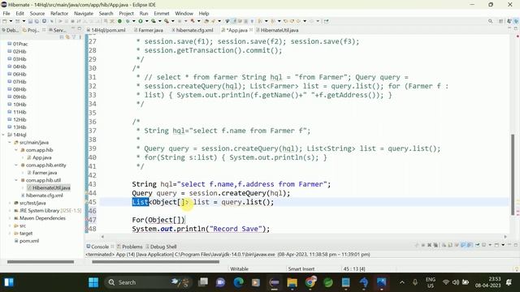This screenshot has width=520, height=292.
Task: Switch to the 14Hql/pom.xml editor tab
Action: tap(106, 30)
